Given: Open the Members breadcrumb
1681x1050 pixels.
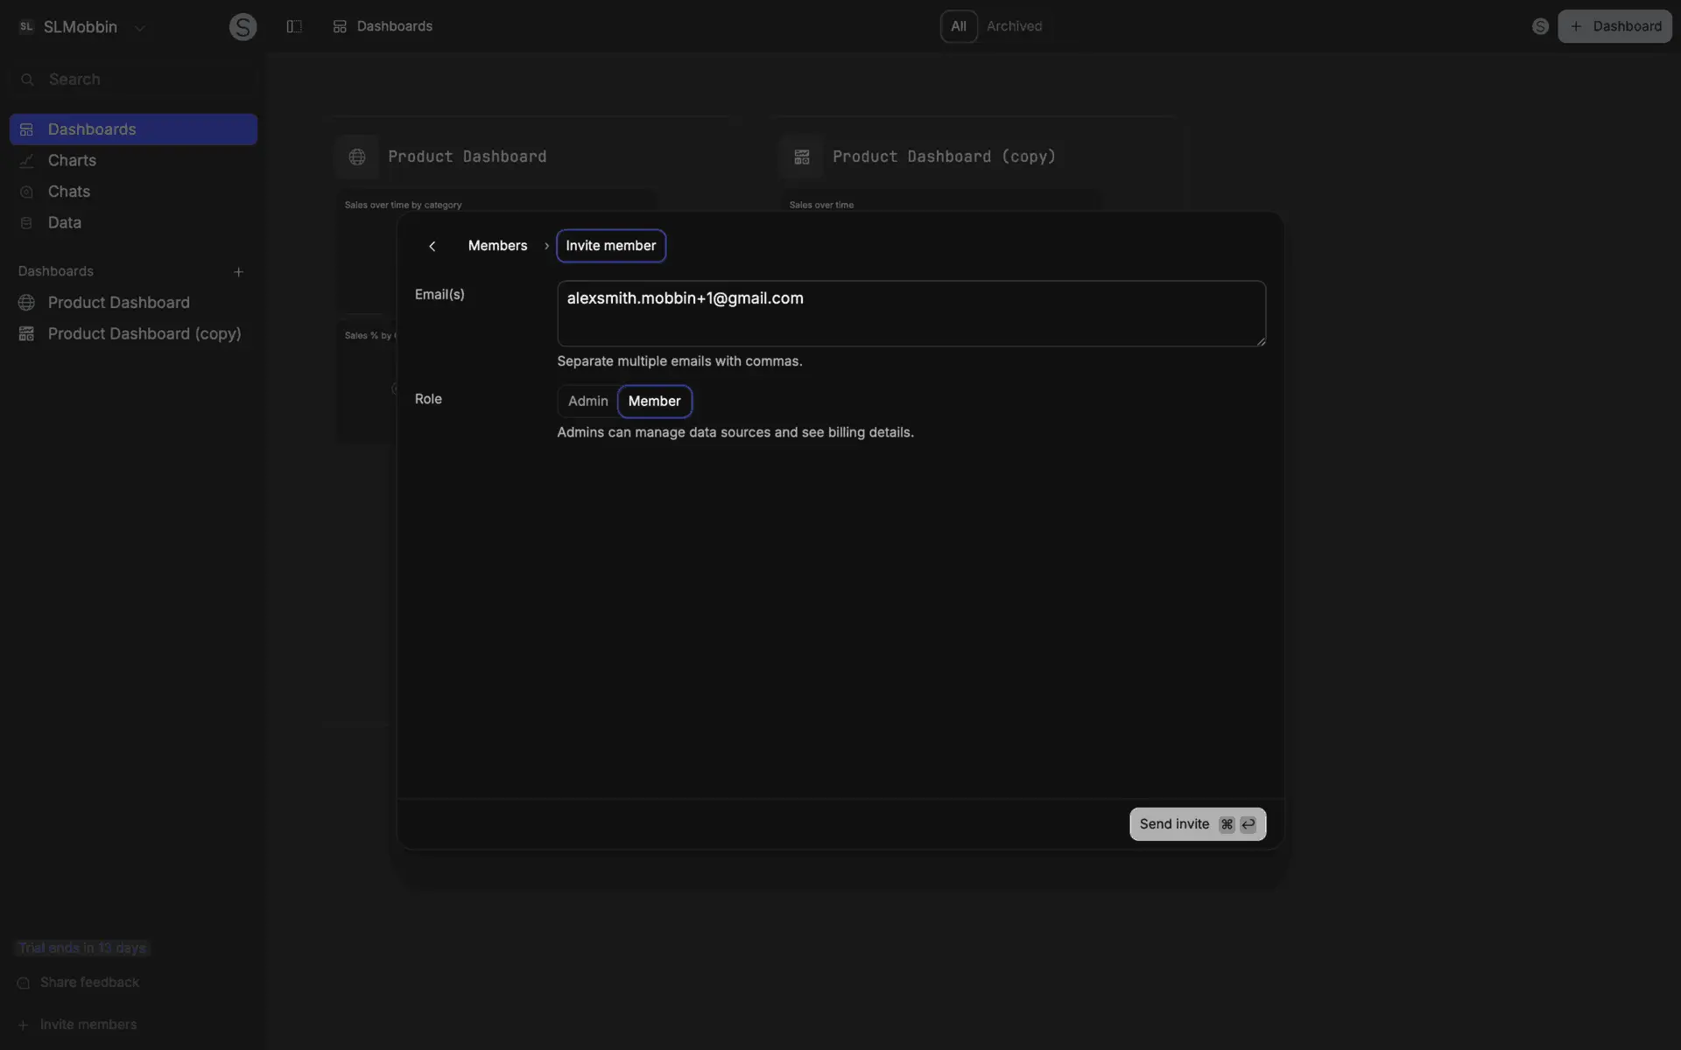Looking at the screenshot, I should [497, 246].
